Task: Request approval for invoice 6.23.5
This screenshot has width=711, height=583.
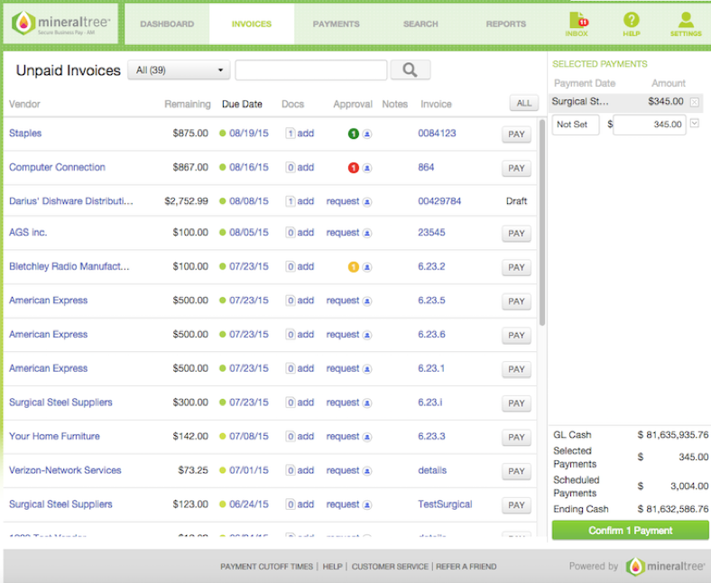Action: (x=342, y=301)
